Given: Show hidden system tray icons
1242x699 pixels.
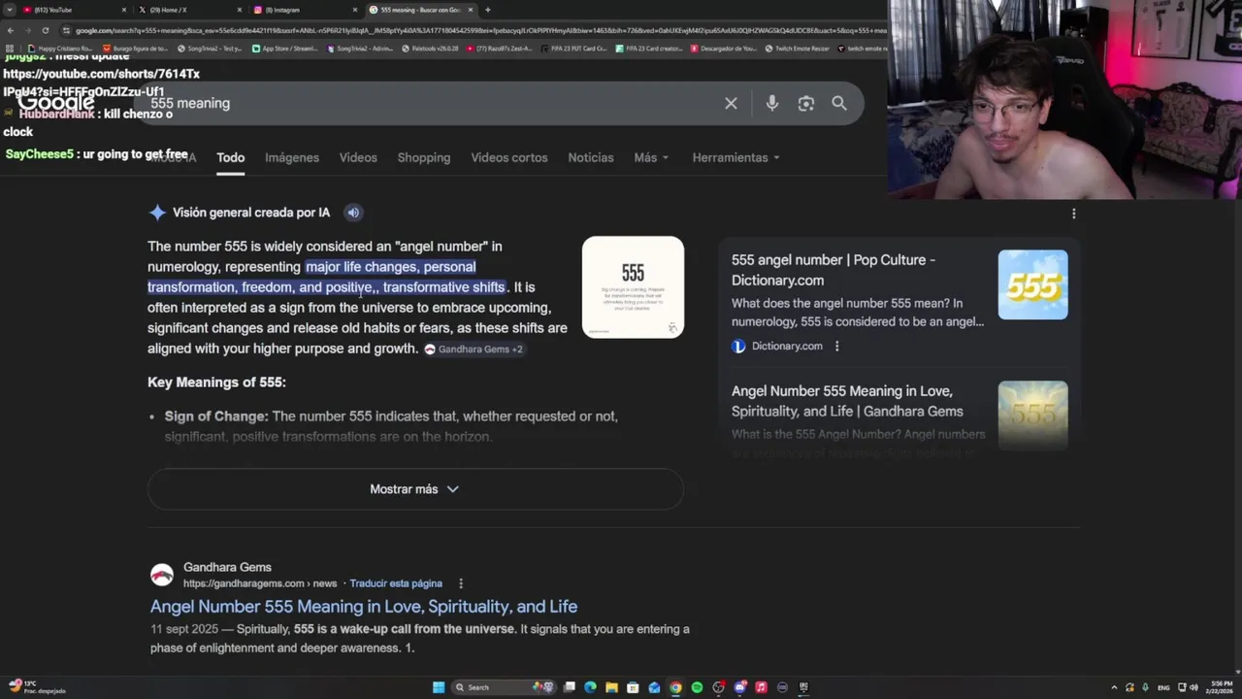Looking at the screenshot, I should [1114, 687].
